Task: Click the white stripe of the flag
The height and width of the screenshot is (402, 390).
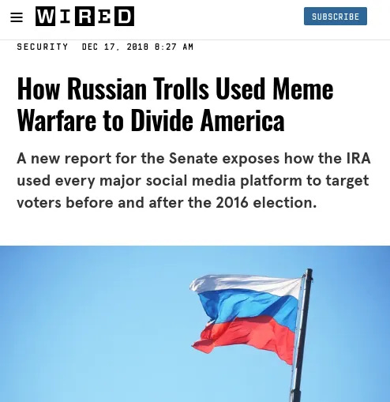Action: pos(245,284)
